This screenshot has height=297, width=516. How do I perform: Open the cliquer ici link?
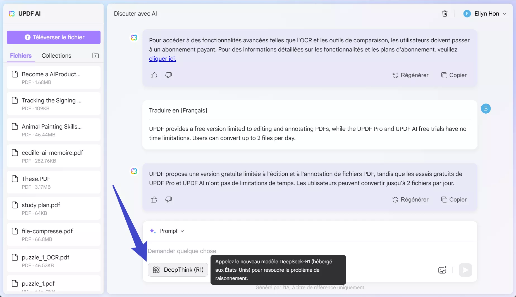click(162, 59)
